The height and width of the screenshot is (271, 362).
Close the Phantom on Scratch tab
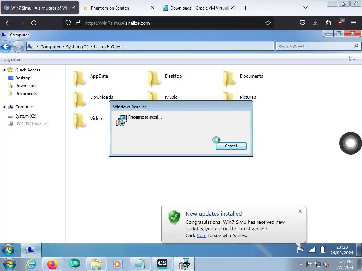coord(153,8)
